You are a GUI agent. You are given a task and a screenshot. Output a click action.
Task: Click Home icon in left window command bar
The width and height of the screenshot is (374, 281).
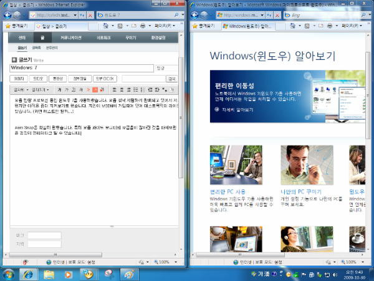click(x=106, y=26)
